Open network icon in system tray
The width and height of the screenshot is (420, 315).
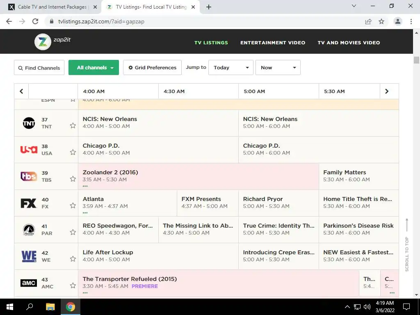click(x=357, y=307)
